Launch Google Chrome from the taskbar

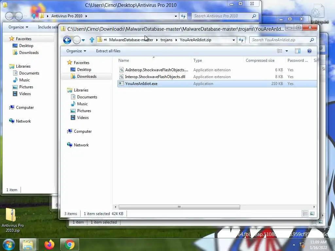coord(70,244)
